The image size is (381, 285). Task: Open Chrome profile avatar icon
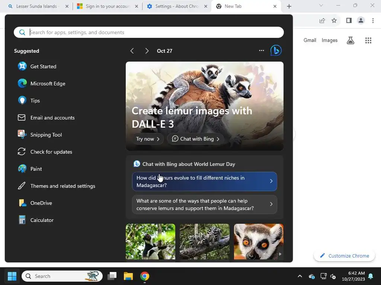(361, 21)
